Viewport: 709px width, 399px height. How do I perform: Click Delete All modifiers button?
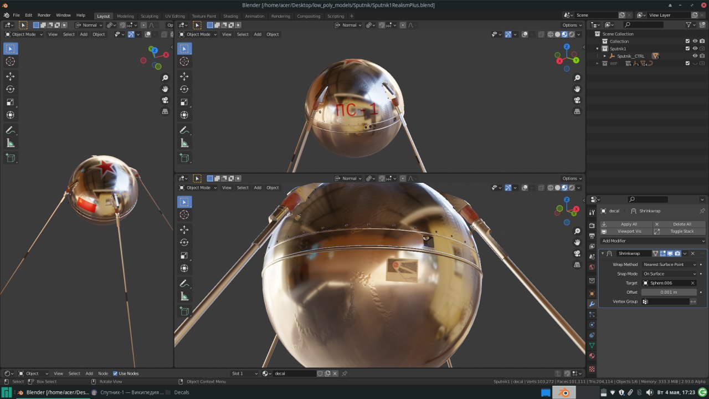(x=680, y=224)
